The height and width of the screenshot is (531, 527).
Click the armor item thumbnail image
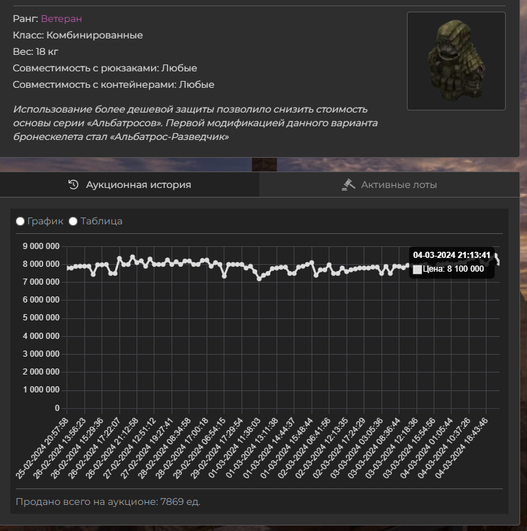coord(456,61)
